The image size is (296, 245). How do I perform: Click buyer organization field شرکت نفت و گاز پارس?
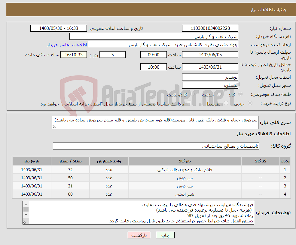[x=154, y=36]
